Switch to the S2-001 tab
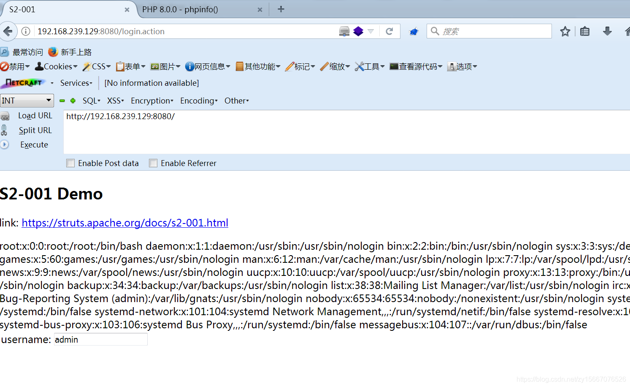The image size is (630, 387). 68,9
